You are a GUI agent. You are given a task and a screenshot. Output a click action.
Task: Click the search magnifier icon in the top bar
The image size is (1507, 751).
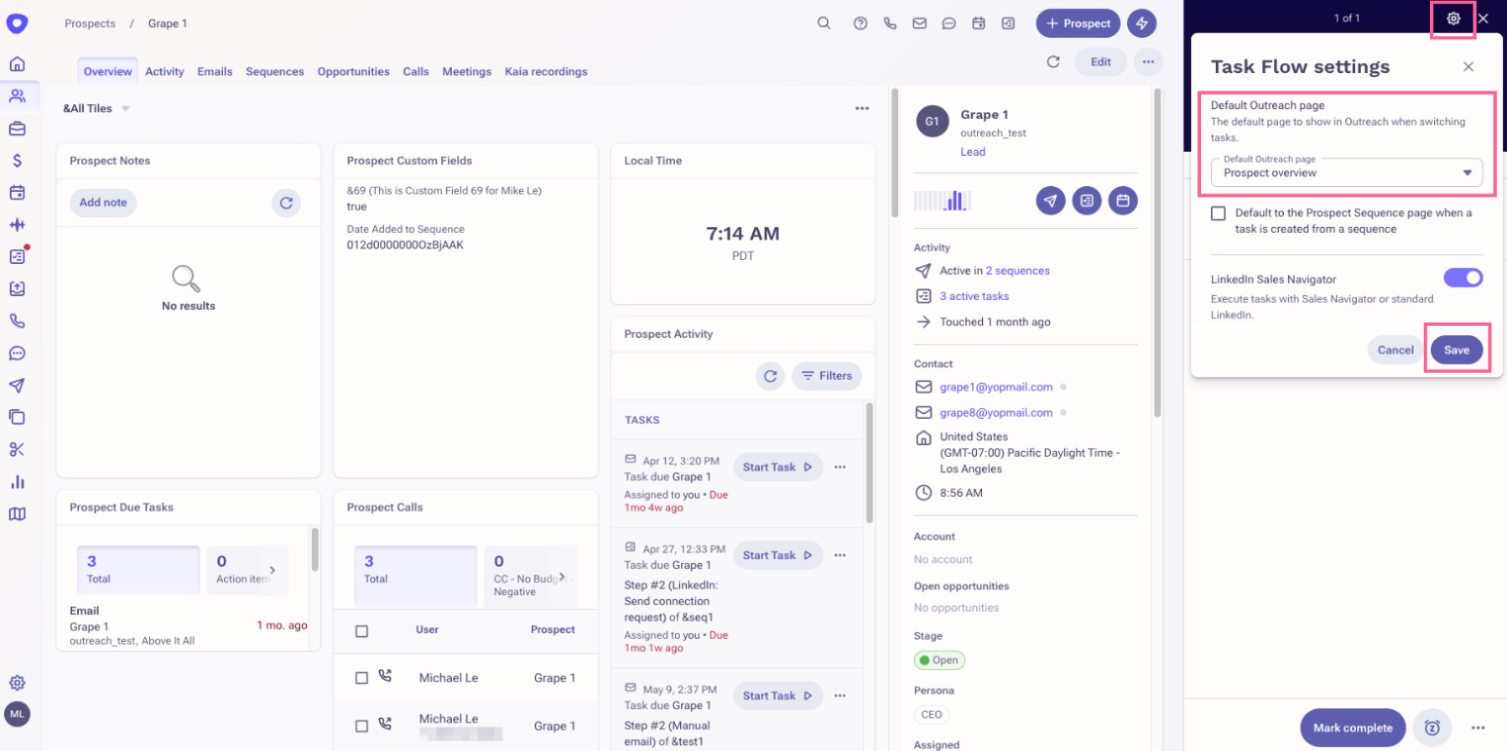tap(824, 23)
